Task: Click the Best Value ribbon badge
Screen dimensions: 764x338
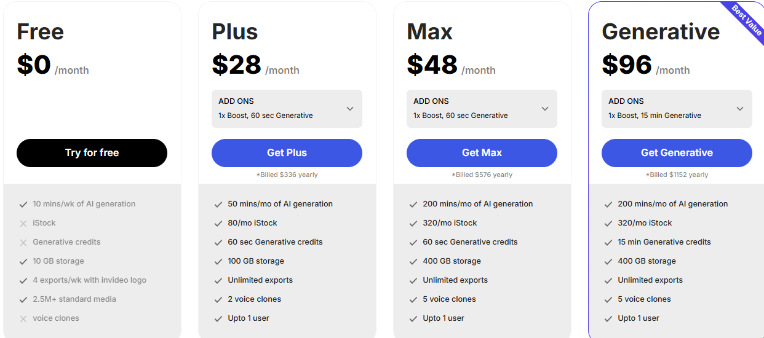Action: point(746,19)
